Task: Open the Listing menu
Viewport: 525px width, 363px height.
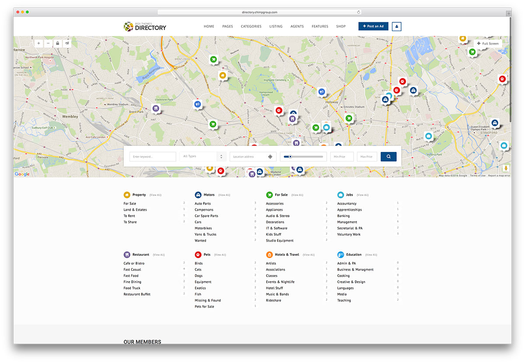Action: point(276,26)
